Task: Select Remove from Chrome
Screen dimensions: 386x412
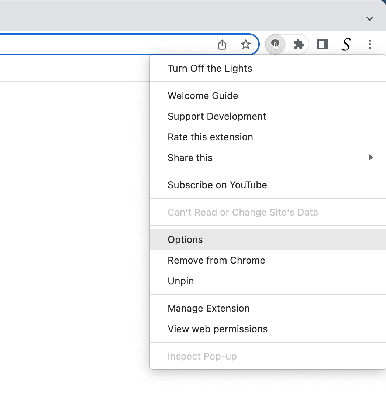Action: pos(216,260)
